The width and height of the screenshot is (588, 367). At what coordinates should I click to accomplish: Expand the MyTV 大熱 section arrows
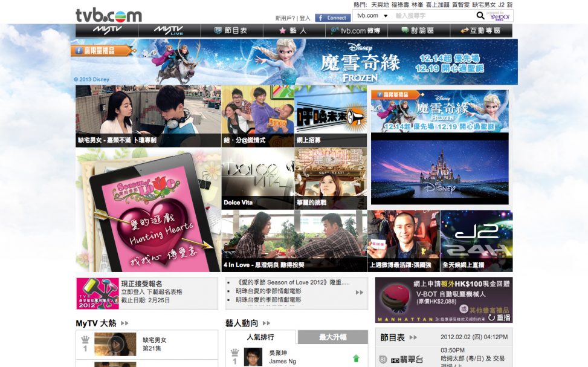click(x=125, y=323)
